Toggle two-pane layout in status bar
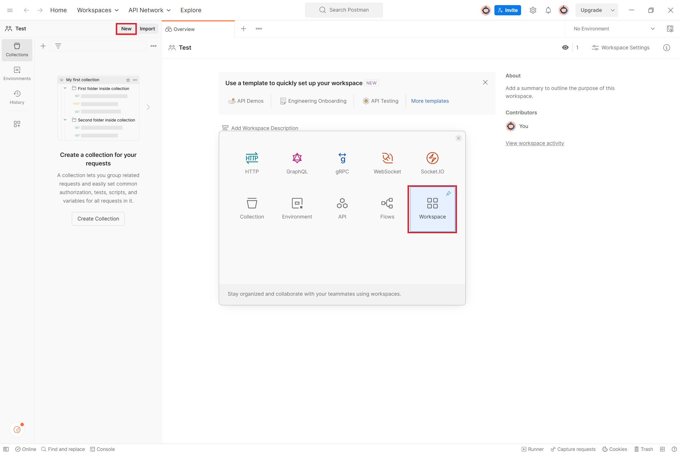Screen dimensions: 680x454 (662, 449)
